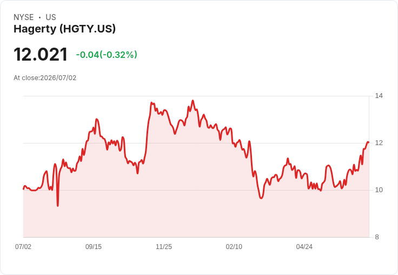This screenshot has height=275, width=398.
Task: Click the 09/15 x-axis date label
Action: tap(94, 246)
